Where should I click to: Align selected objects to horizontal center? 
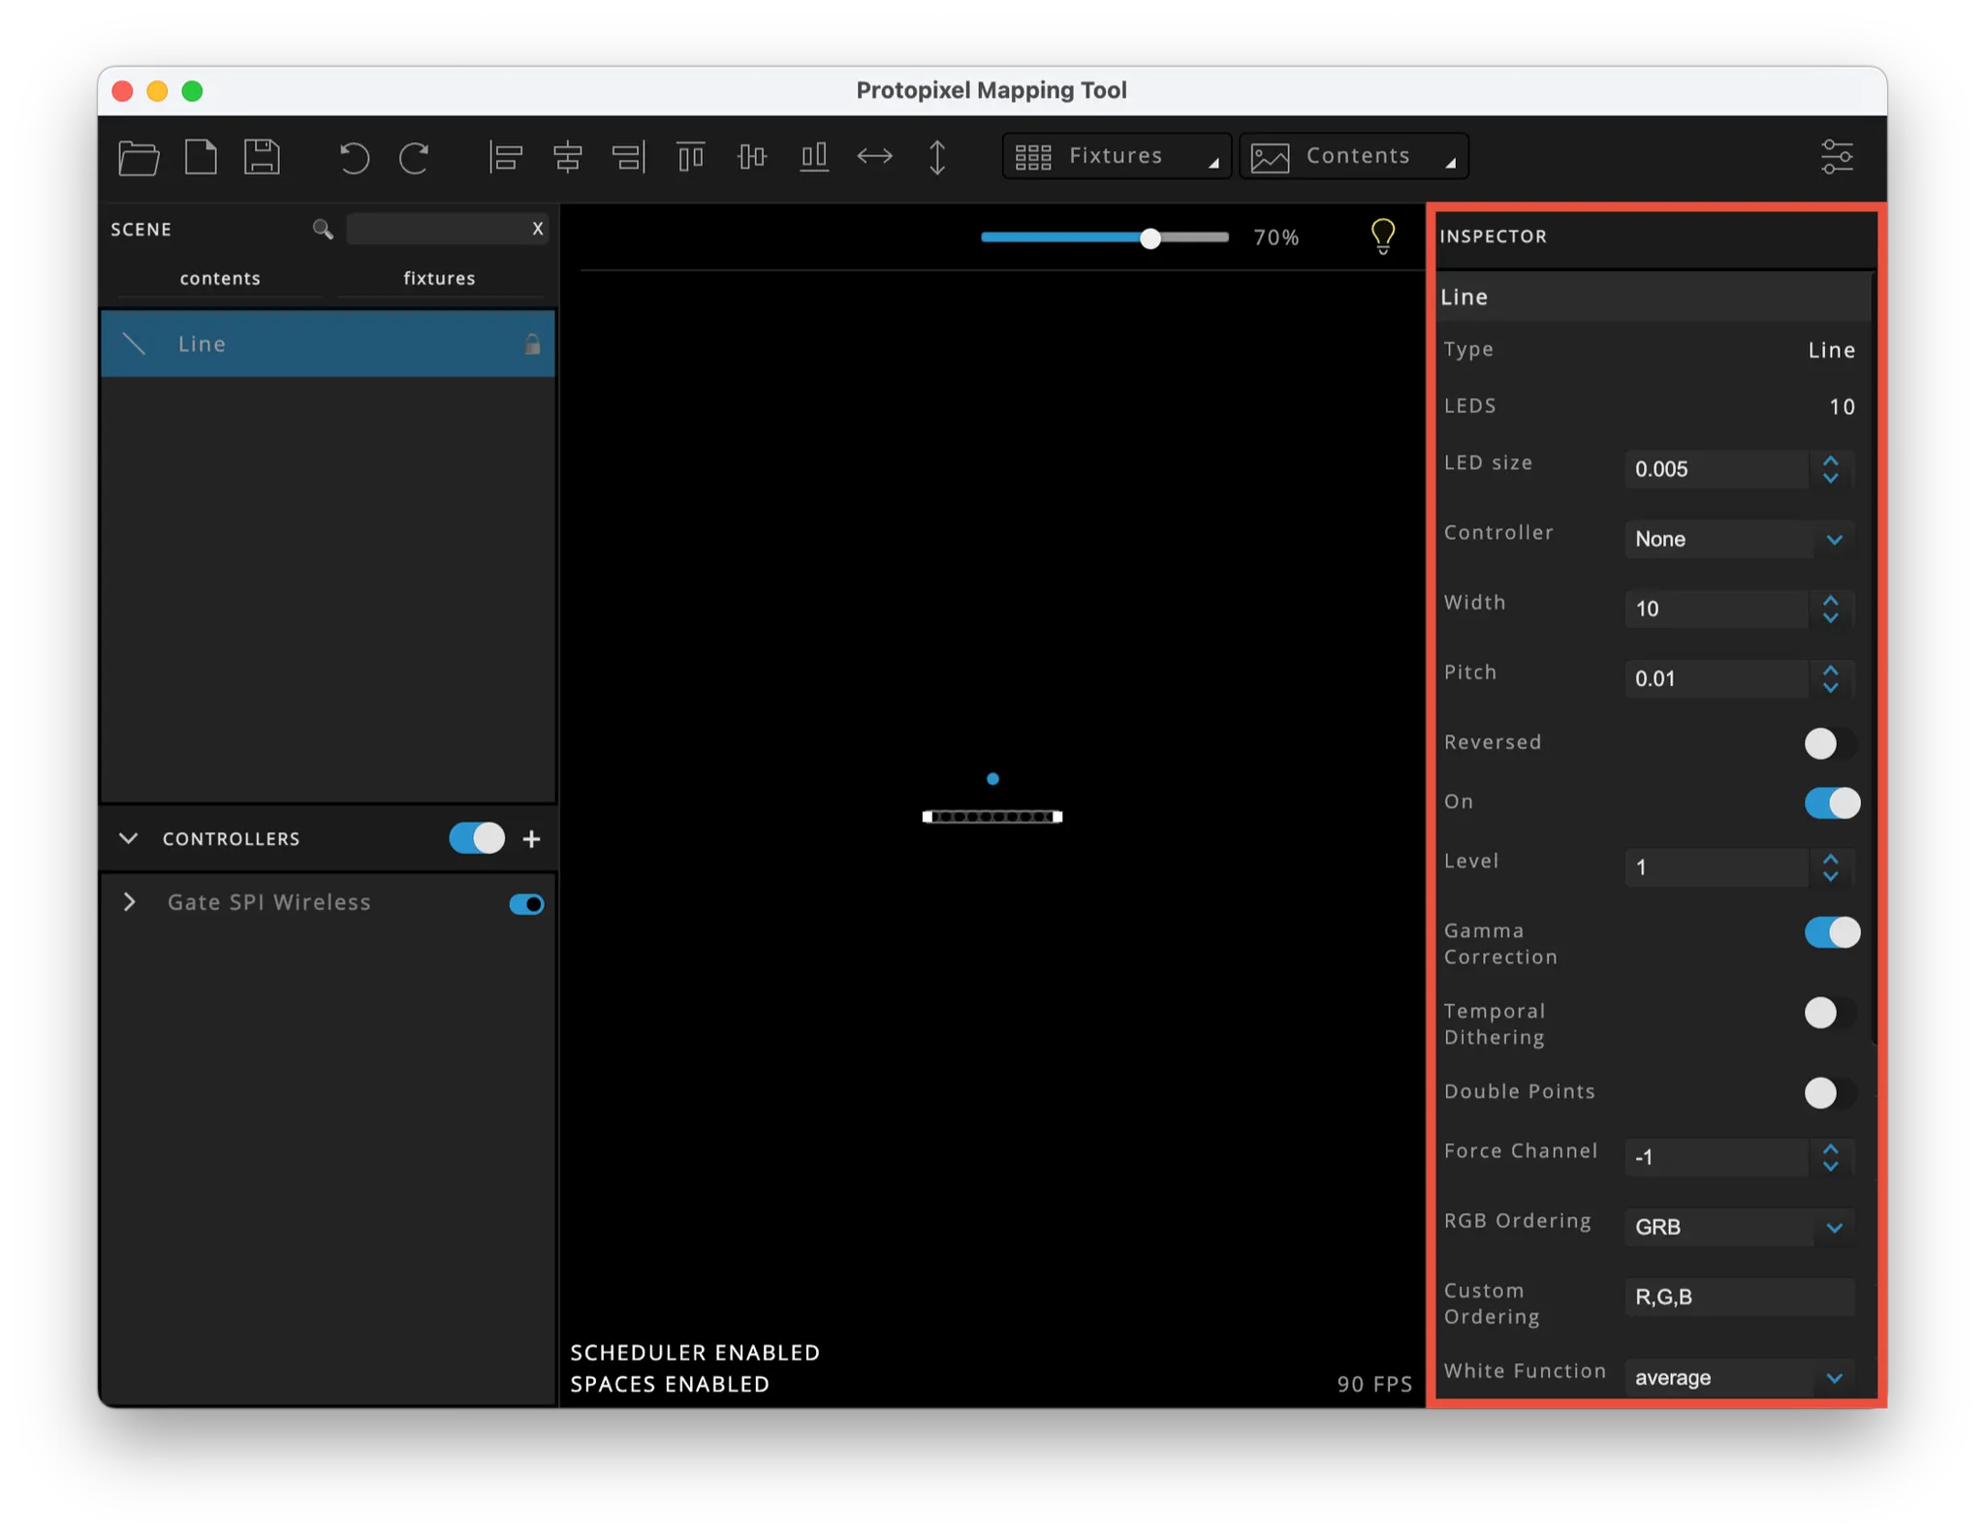(x=567, y=157)
